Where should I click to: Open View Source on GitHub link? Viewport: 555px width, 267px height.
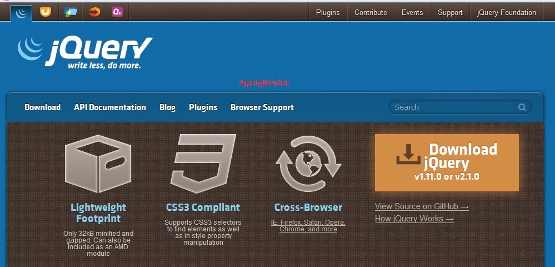(422, 206)
